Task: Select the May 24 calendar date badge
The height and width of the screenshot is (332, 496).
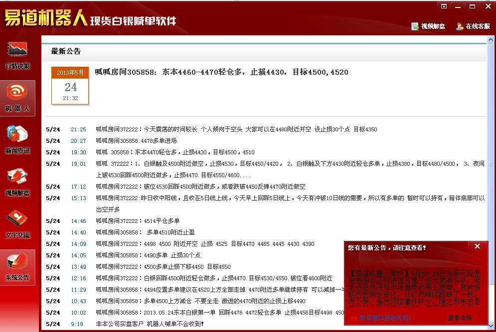Action: point(70,86)
